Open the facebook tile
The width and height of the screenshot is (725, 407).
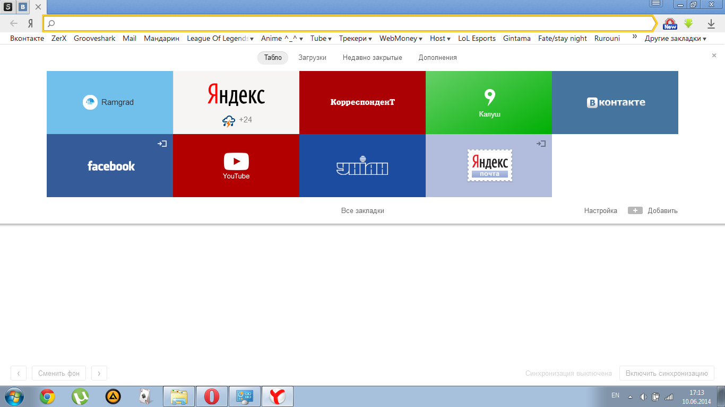[x=110, y=165]
